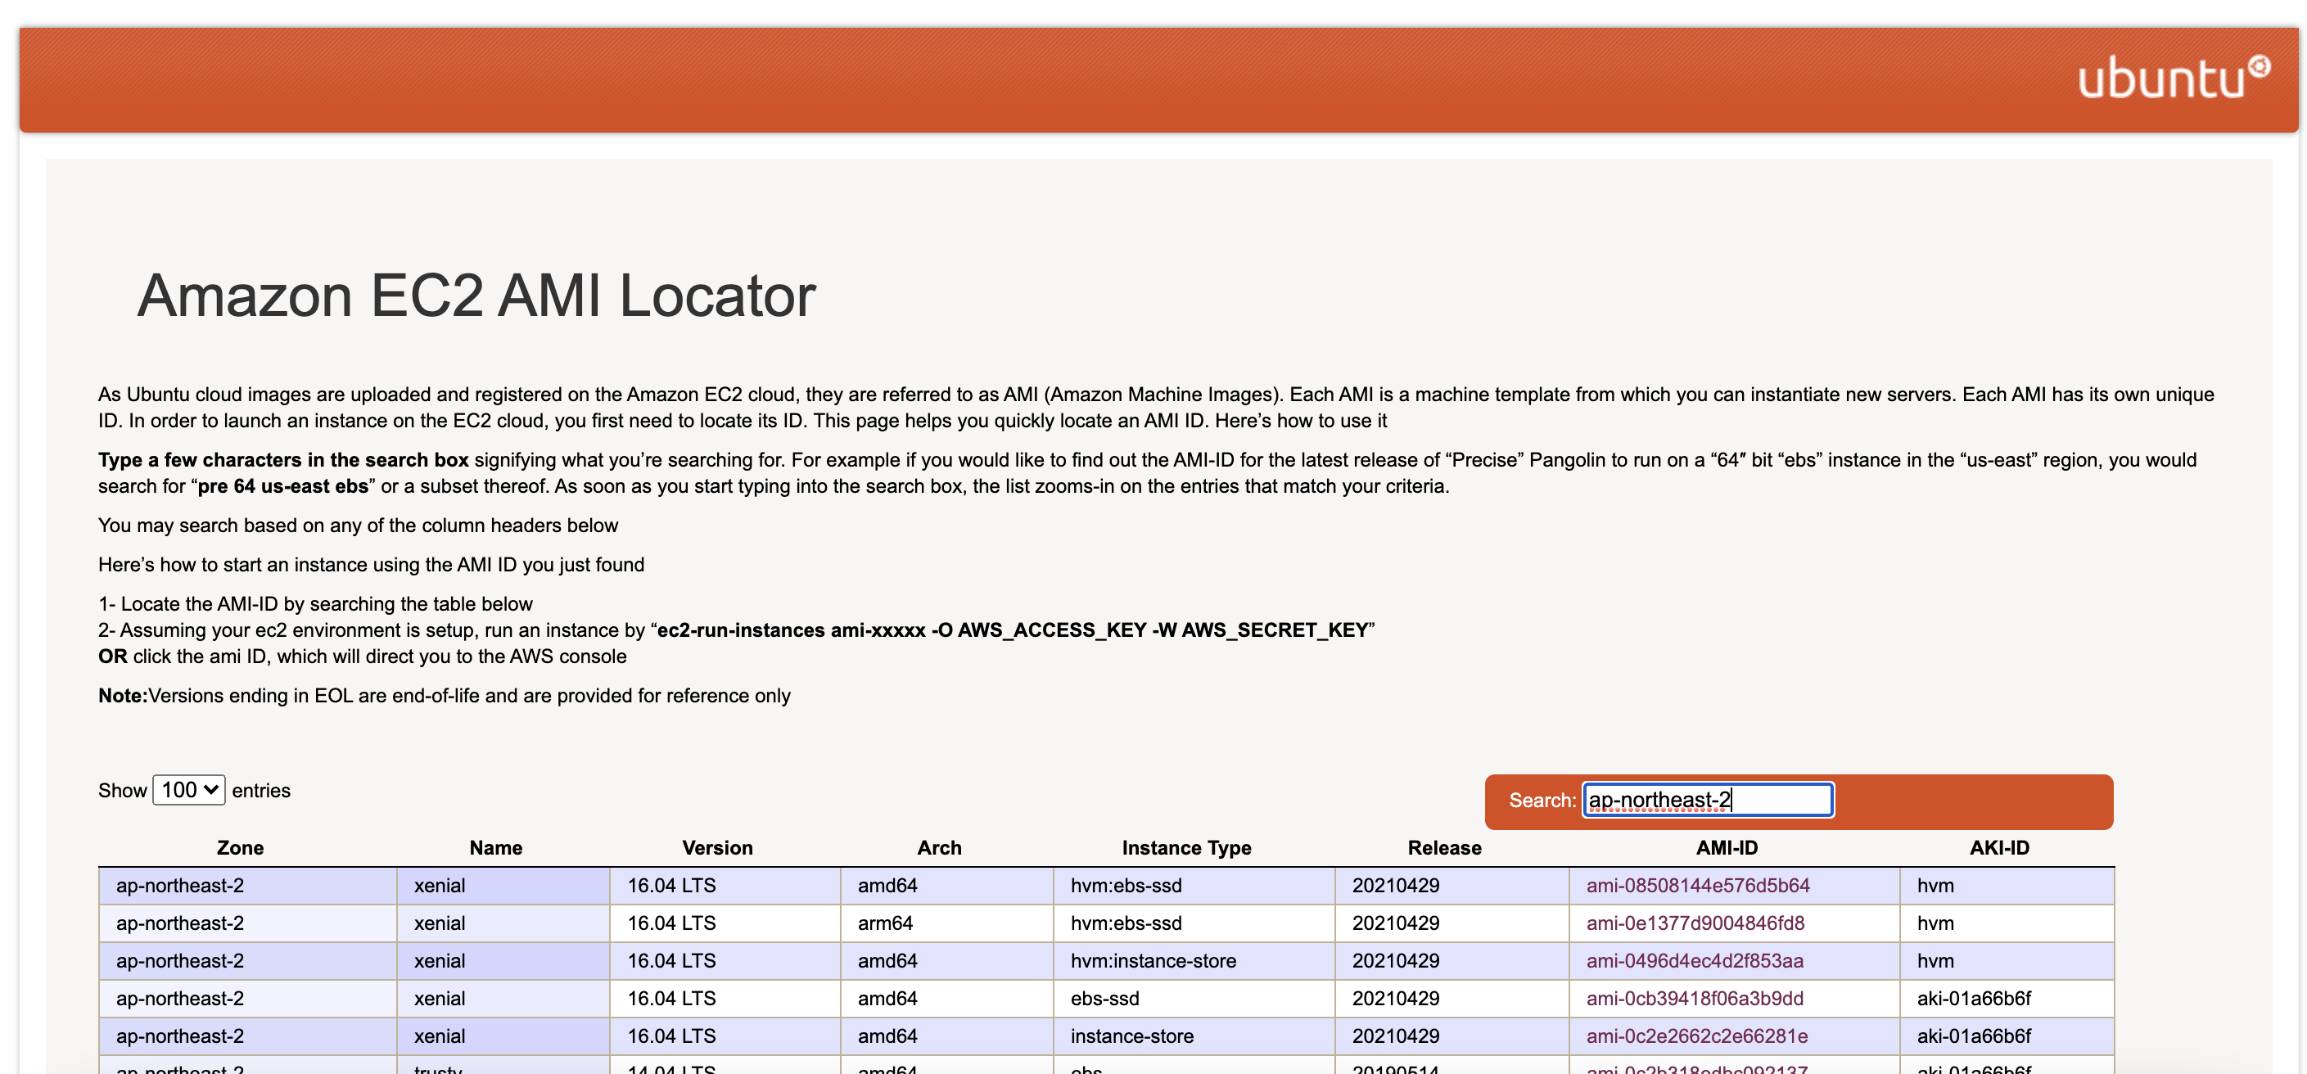The height and width of the screenshot is (1074, 2307).
Task: Click the Ubuntu logo in the header
Action: [x=2174, y=78]
